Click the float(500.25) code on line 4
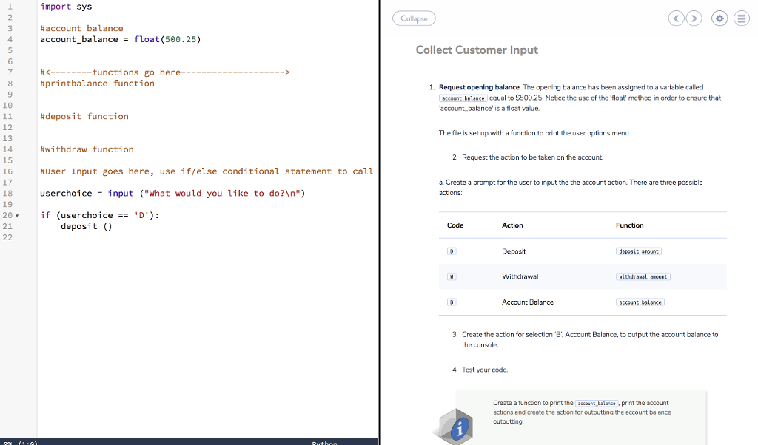This screenshot has height=445, width=758. tap(167, 40)
